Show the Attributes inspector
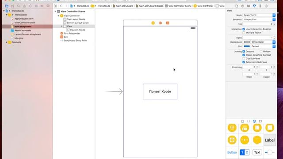Screen dimensions: 283x159 254,6
